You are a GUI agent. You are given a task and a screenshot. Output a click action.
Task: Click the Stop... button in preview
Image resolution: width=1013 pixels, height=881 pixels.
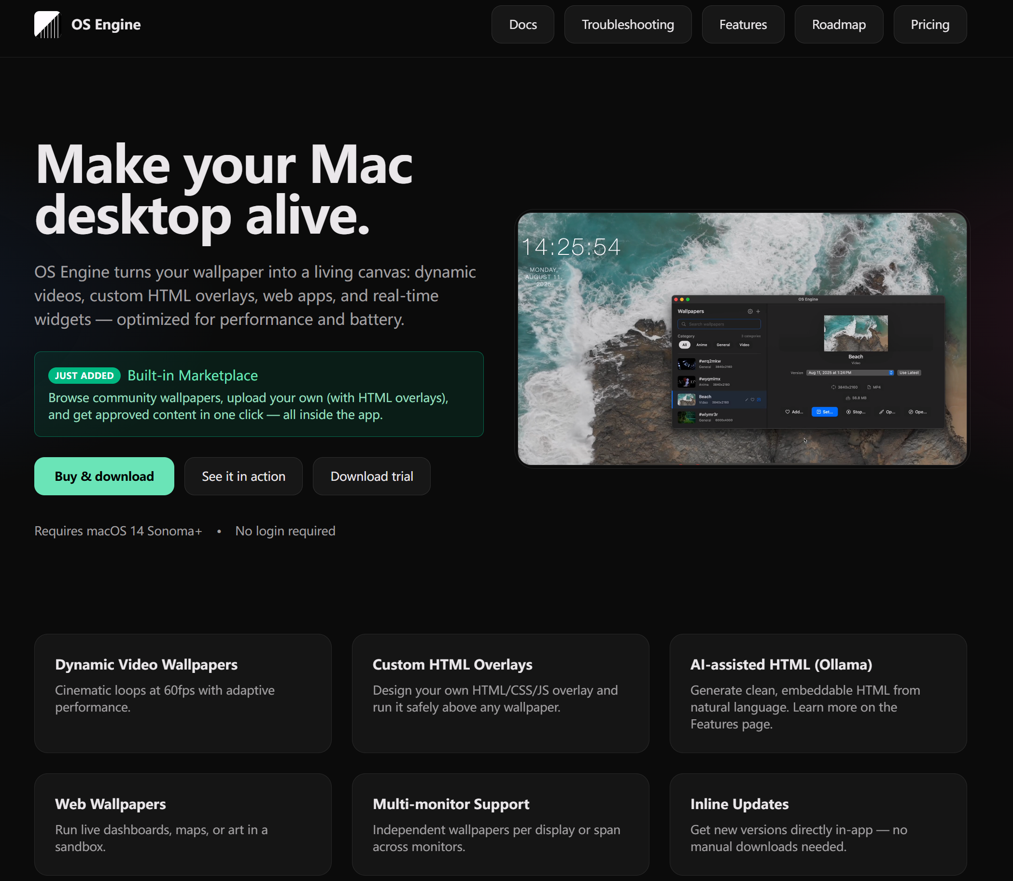pos(856,412)
